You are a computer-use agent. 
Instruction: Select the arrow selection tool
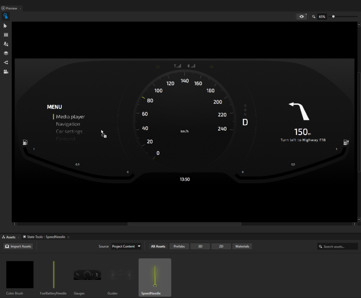tap(6, 26)
